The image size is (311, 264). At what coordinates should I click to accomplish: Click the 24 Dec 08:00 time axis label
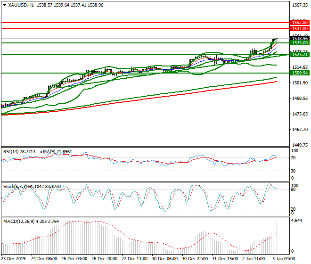(44, 259)
